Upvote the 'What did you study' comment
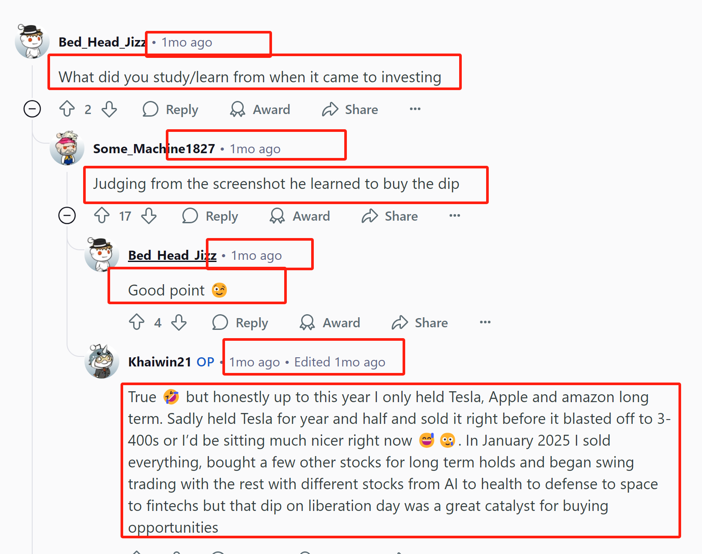The width and height of the screenshot is (702, 554). click(67, 109)
